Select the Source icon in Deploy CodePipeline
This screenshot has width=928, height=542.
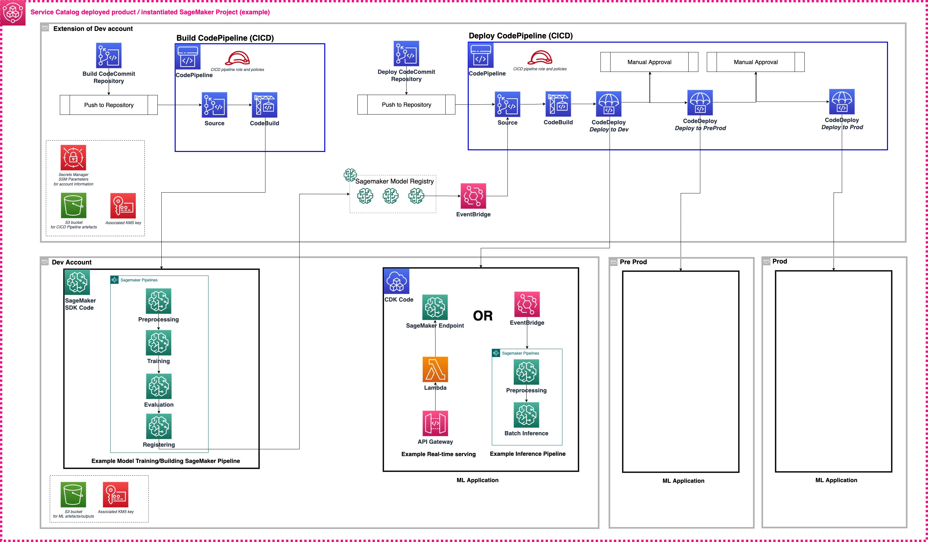coord(507,104)
